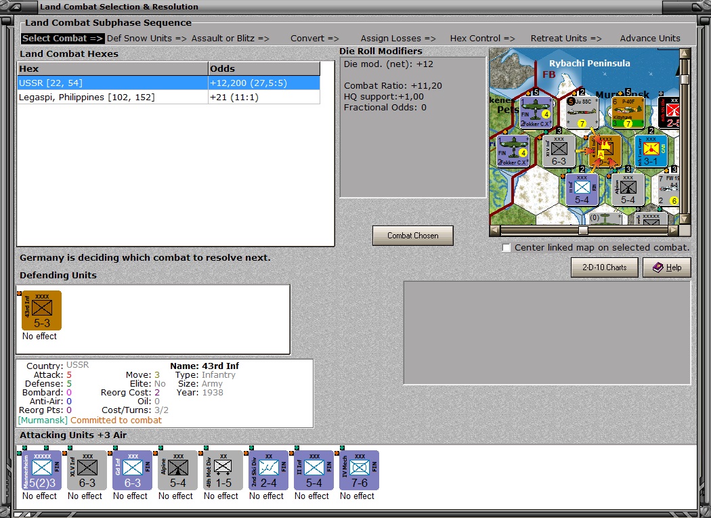
Task: Click the Ju 88C bomber on the map
Action: [582, 112]
